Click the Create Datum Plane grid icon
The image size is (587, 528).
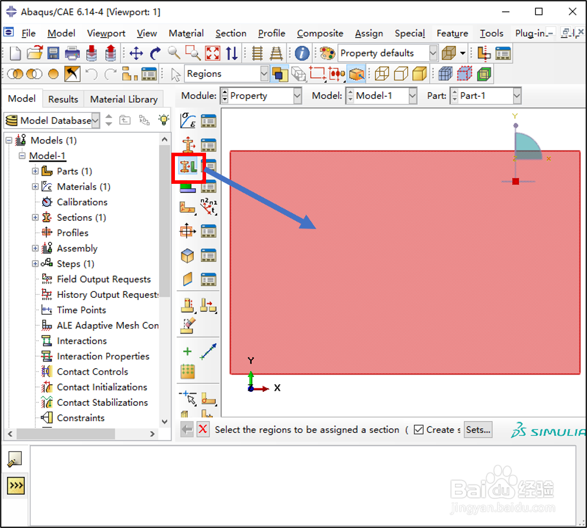pyautogui.click(x=188, y=371)
